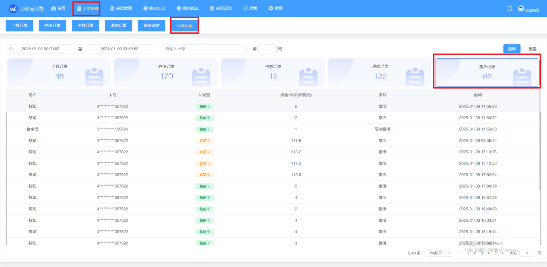Open 运营 in the top navigation
Viewport: 547px width, 267px height.
point(250,8)
